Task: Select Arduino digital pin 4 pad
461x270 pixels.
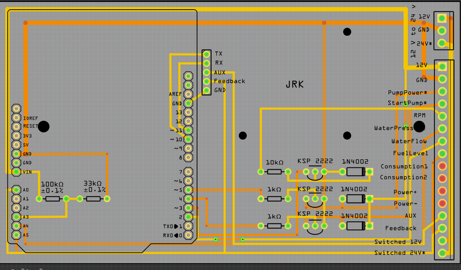Action: (x=188, y=199)
